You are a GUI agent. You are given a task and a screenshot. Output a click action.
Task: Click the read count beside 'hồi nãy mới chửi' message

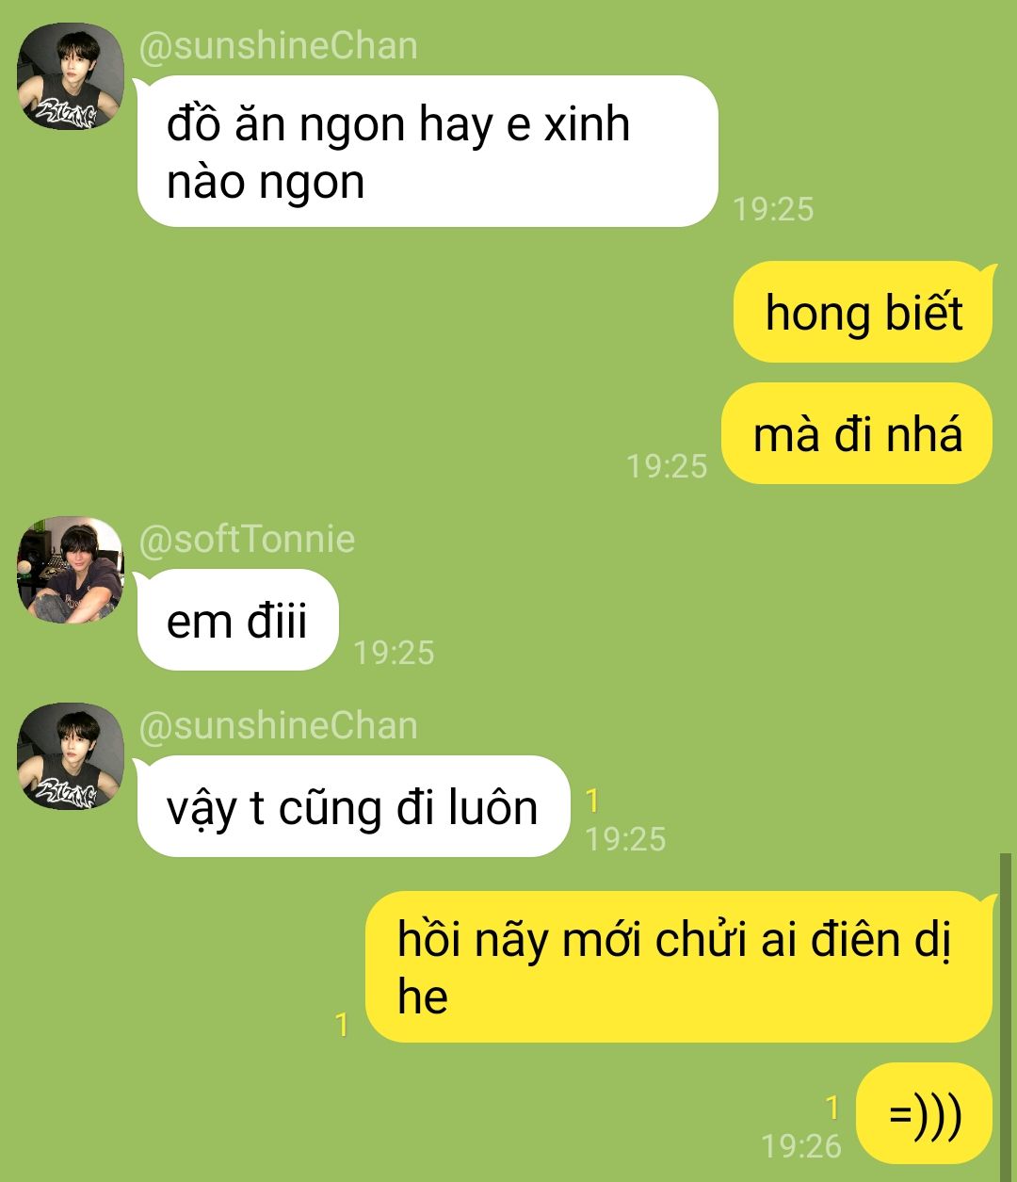coord(343,1025)
